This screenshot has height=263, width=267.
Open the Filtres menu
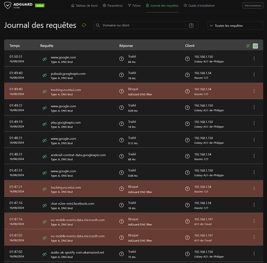tap(134, 6)
